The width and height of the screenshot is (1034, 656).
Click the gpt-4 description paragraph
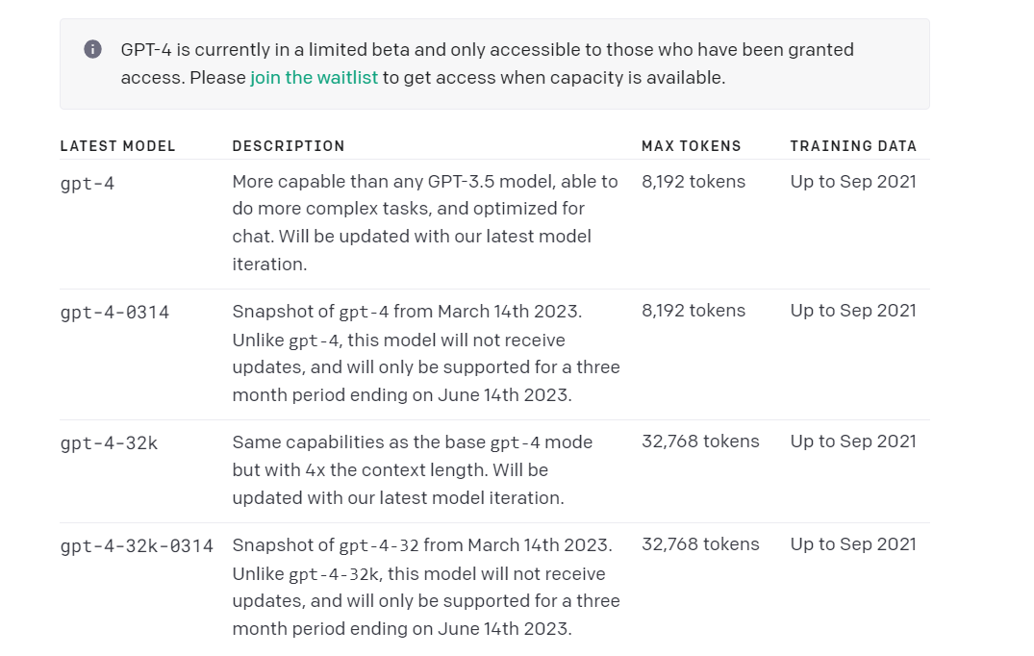tap(425, 223)
